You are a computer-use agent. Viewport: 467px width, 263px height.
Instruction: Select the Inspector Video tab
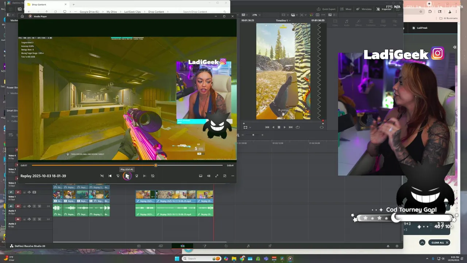point(335,23)
